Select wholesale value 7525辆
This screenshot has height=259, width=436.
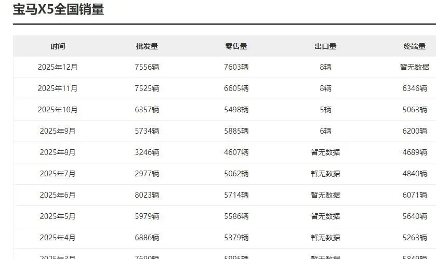point(147,88)
